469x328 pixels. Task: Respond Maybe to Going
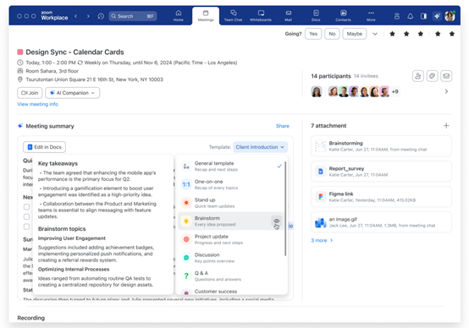(355, 34)
